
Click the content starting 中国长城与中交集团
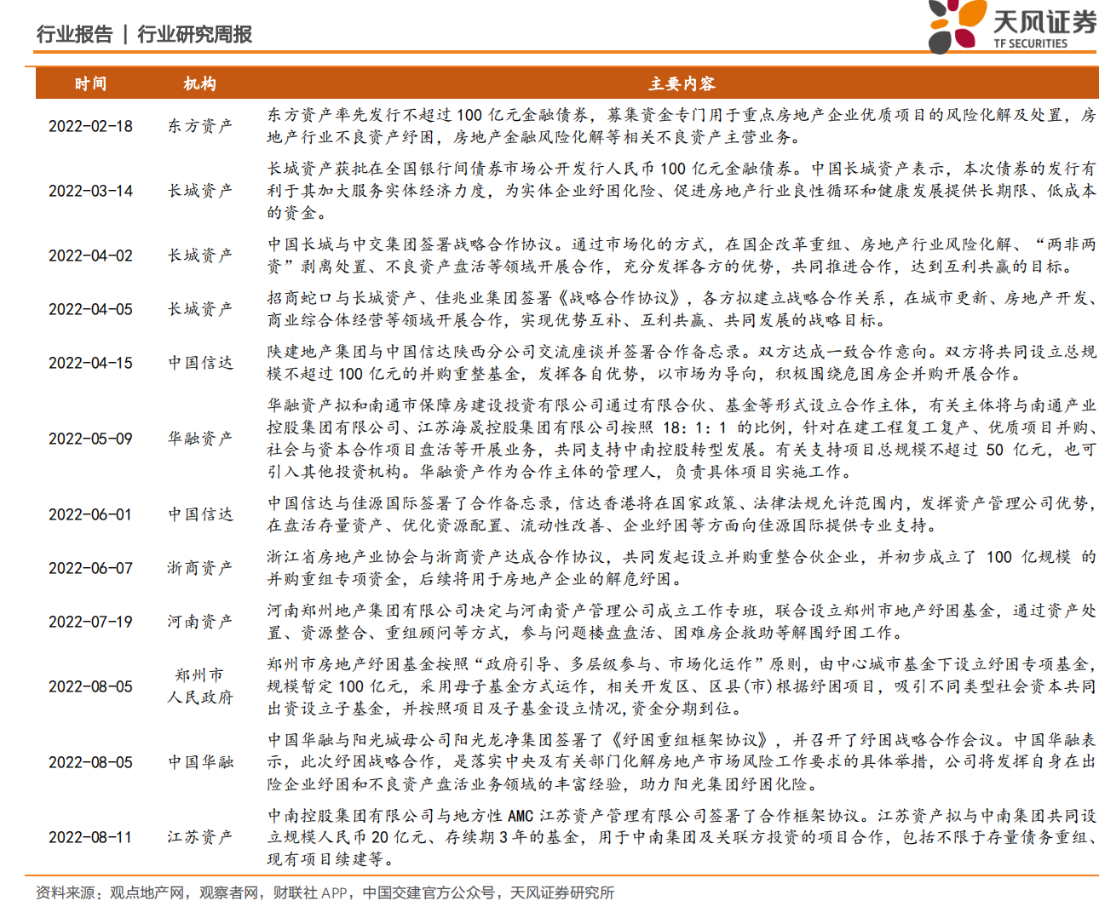click(682, 255)
